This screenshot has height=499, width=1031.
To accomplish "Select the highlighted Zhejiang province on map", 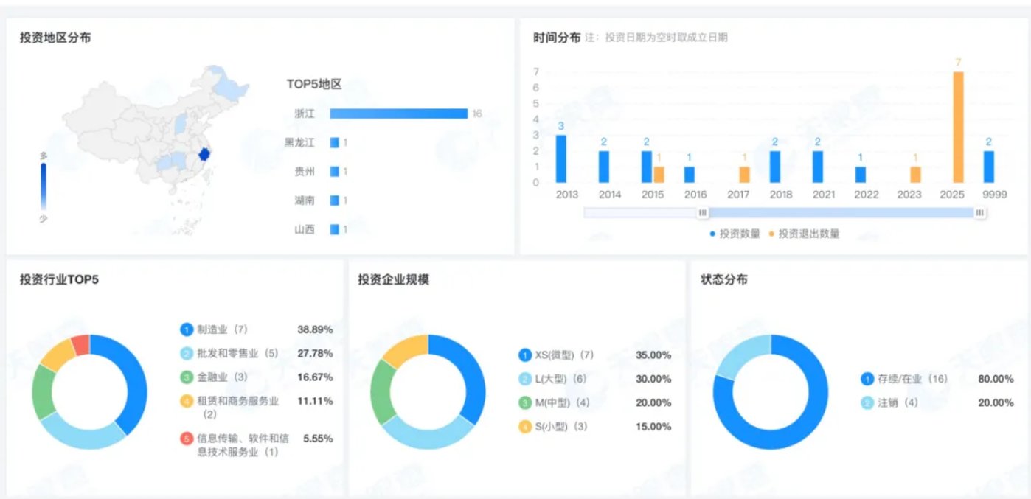I will (x=205, y=155).
